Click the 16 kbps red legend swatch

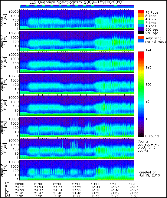(141, 12)
